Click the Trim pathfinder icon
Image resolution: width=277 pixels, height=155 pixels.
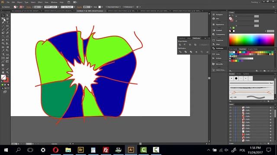coord(186,52)
